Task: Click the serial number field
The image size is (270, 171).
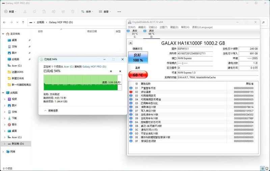Action: (195, 54)
